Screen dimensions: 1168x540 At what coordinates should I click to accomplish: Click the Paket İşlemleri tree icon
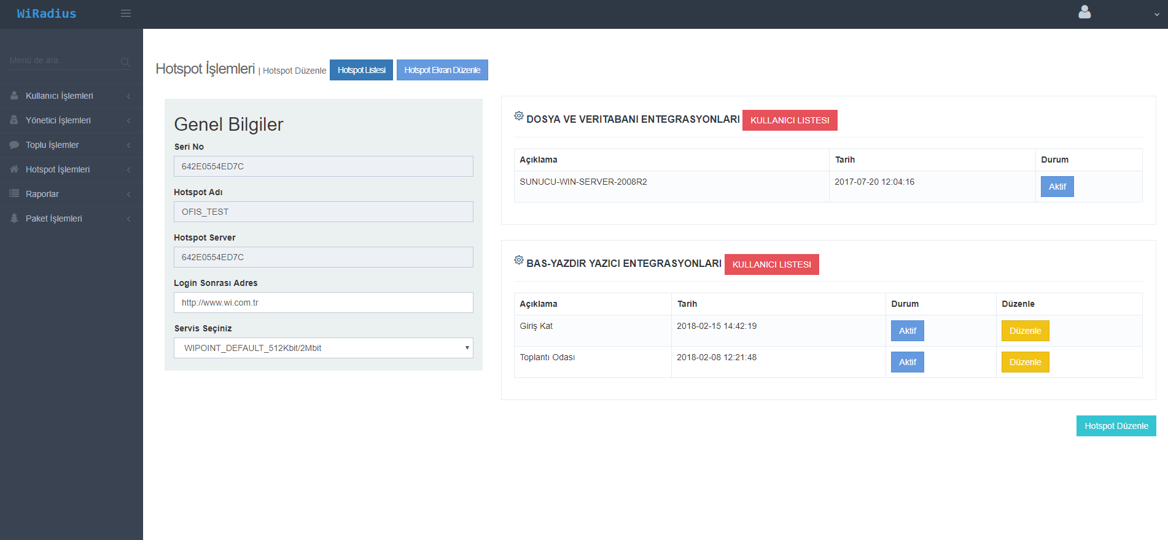click(x=14, y=218)
